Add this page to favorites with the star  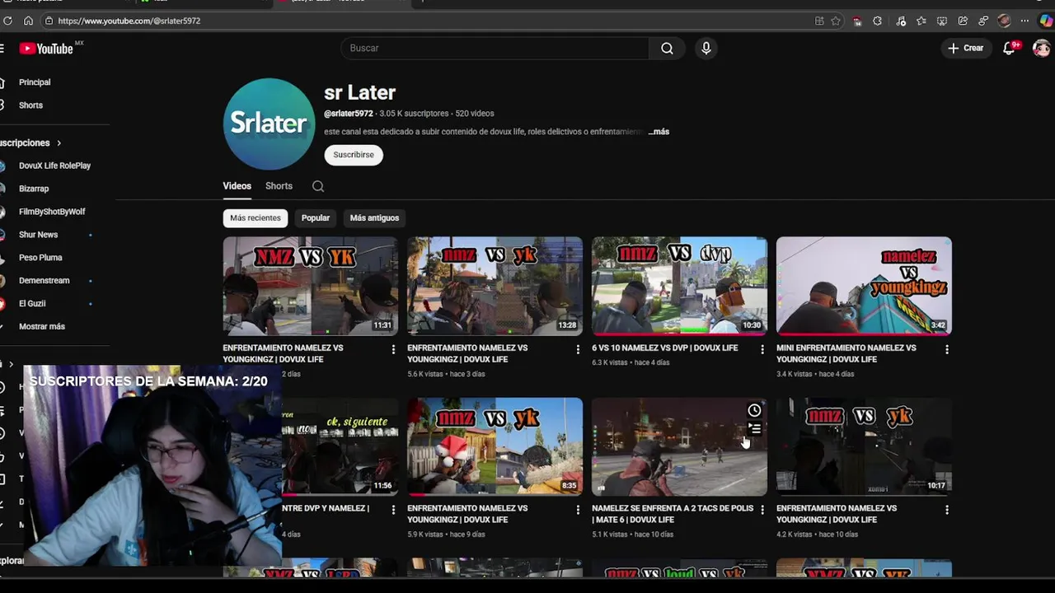pyautogui.click(x=836, y=21)
